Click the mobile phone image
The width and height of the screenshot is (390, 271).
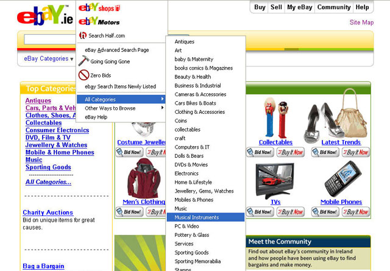[x=343, y=179]
